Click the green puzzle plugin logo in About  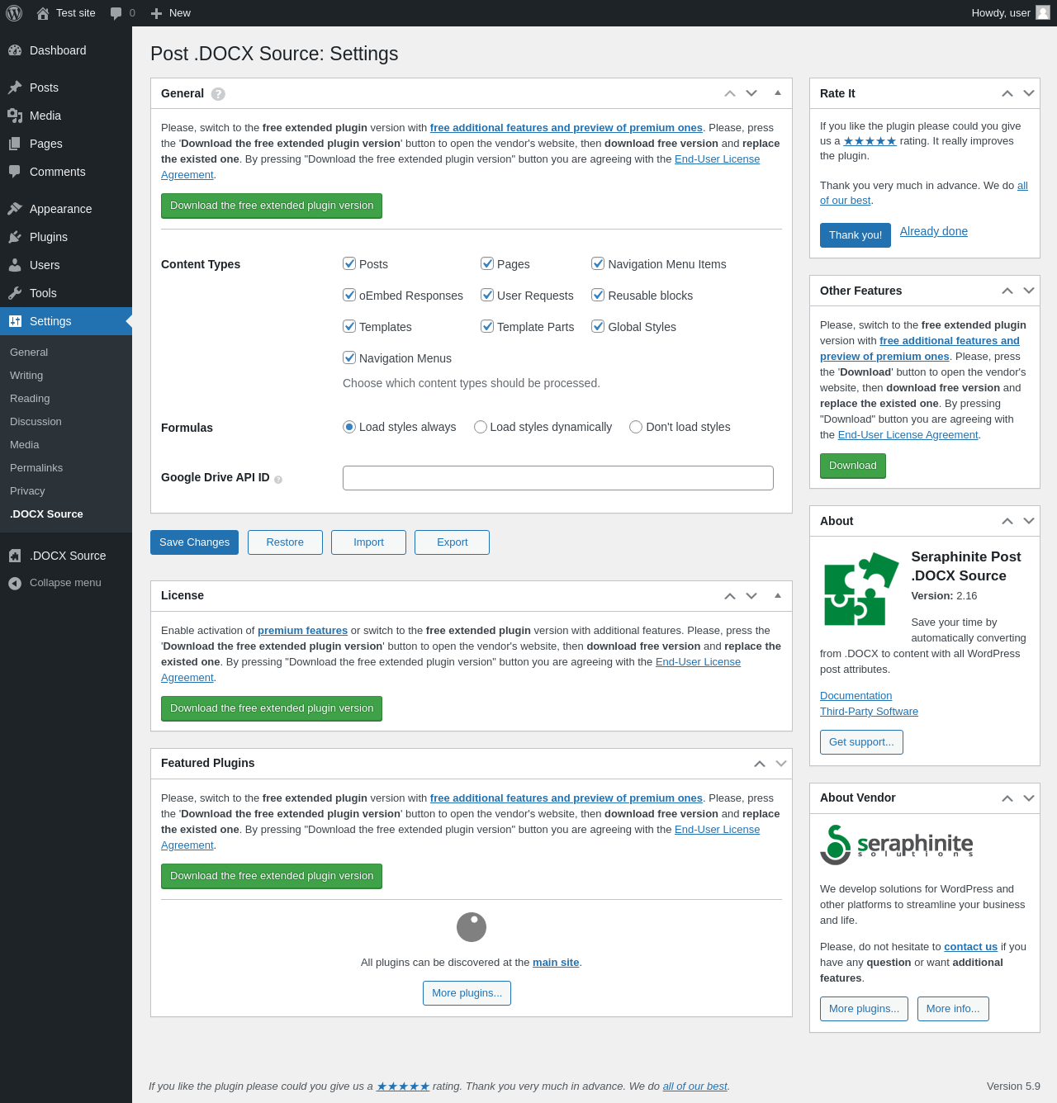coord(861,589)
